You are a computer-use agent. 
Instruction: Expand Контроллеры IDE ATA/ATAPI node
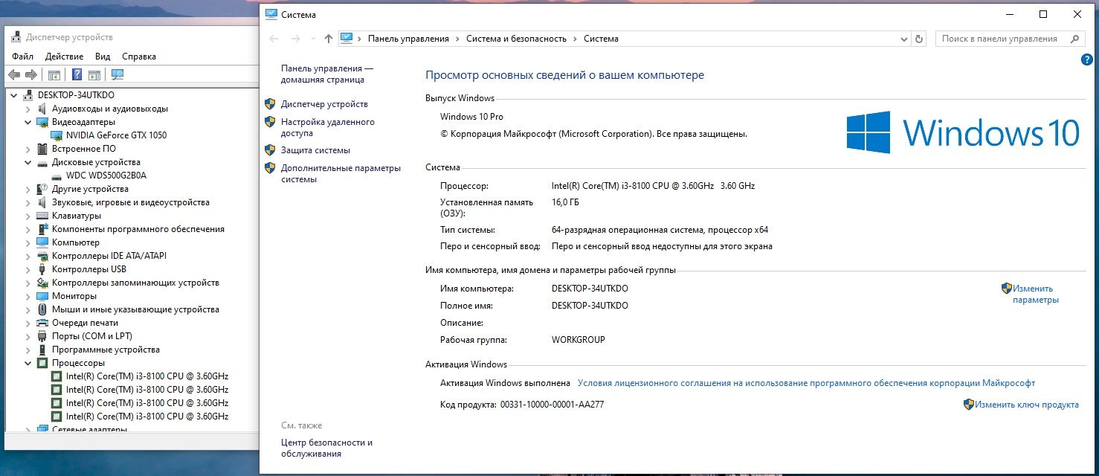[28, 256]
